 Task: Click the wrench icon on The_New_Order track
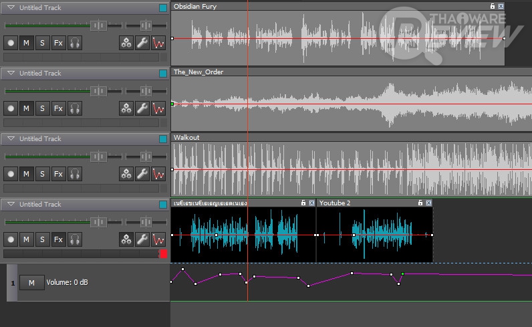pos(142,108)
